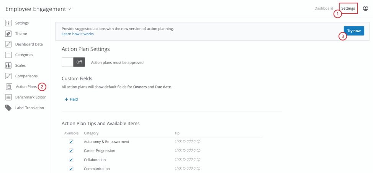Click the Try now button

(x=354, y=31)
